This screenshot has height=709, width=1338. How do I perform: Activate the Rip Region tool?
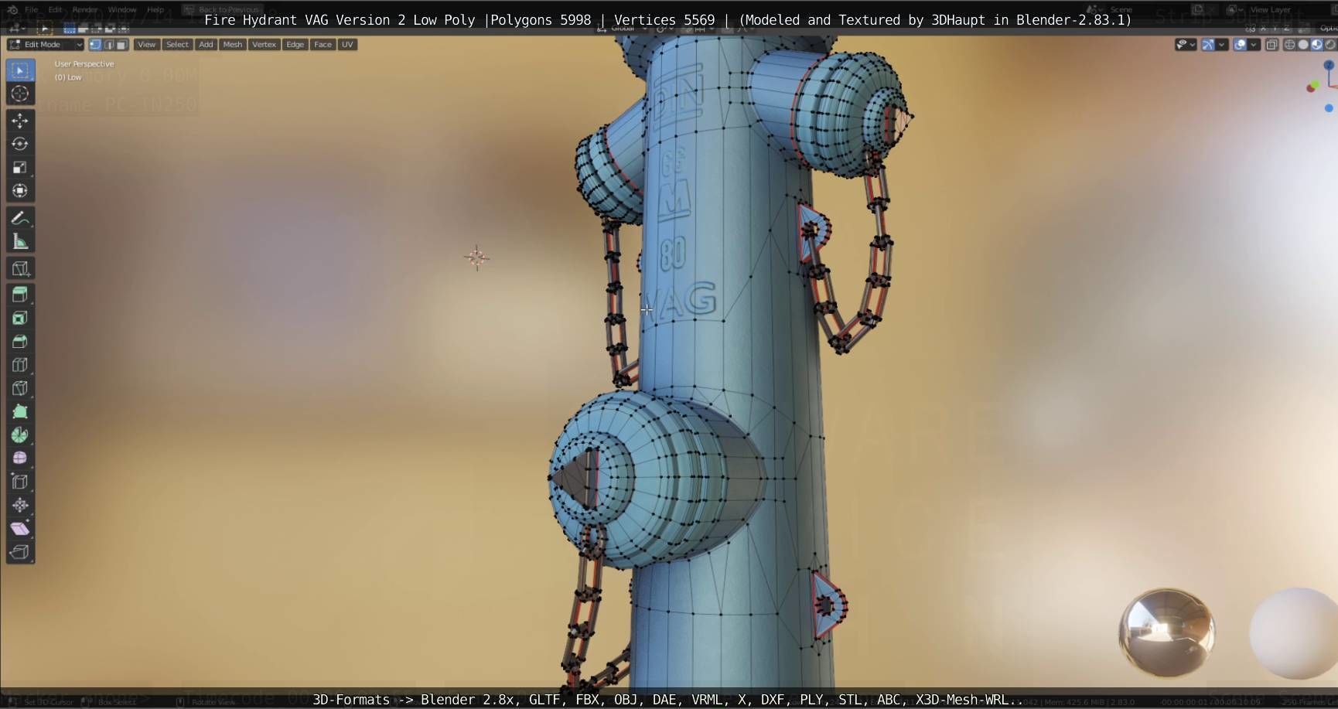20,552
